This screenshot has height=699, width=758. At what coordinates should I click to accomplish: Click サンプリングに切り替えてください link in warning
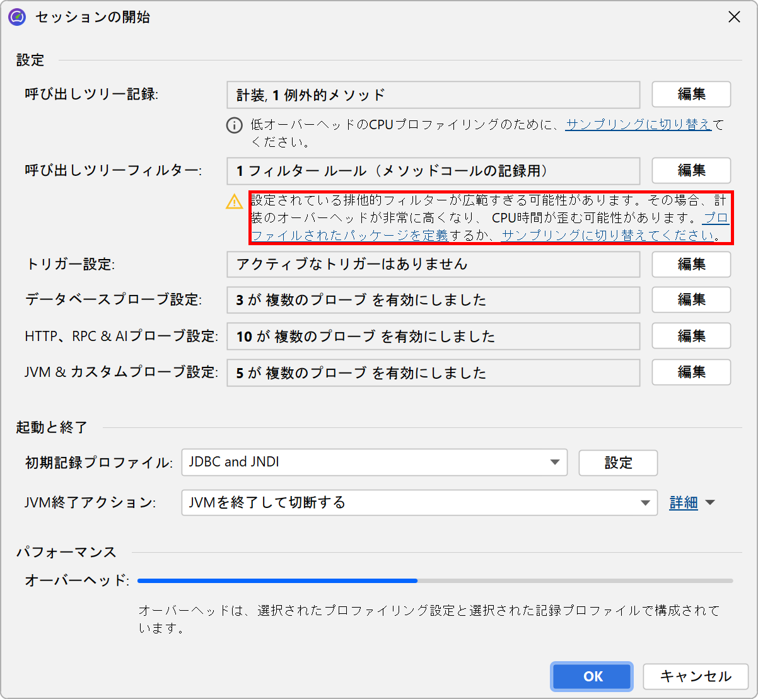click(x=609, y=236)
